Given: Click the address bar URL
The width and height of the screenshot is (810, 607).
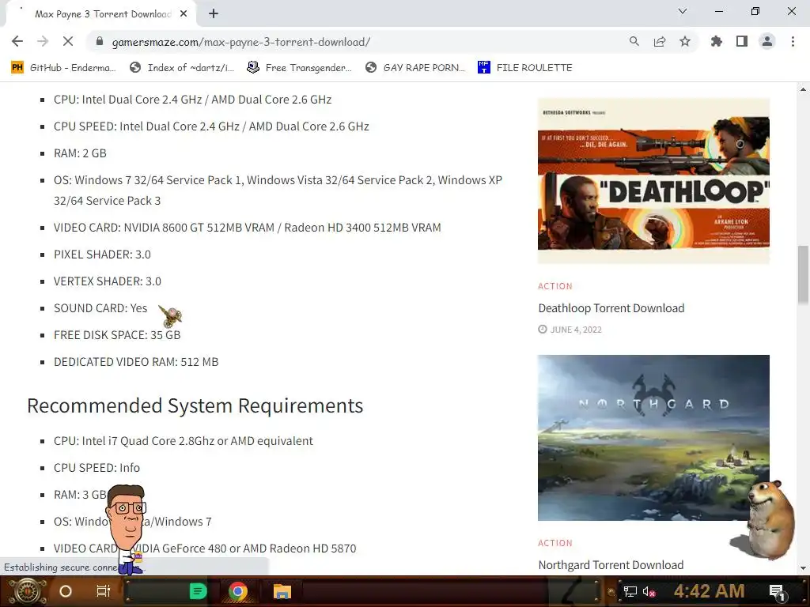Looking at the screenshot, I should pos(240,43).
